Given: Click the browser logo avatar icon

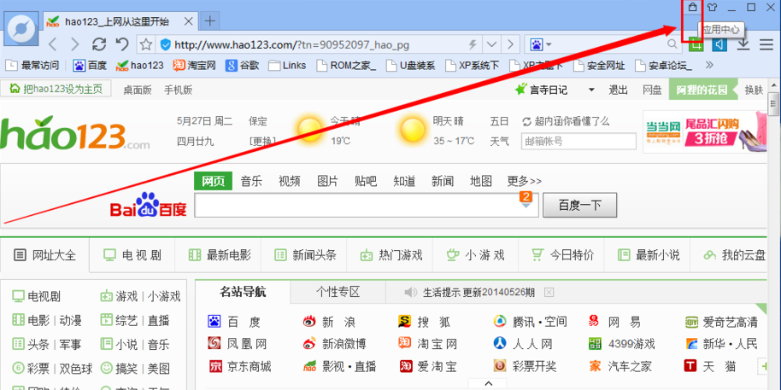Looking at the screenshot, I should [x=22, y=27].
